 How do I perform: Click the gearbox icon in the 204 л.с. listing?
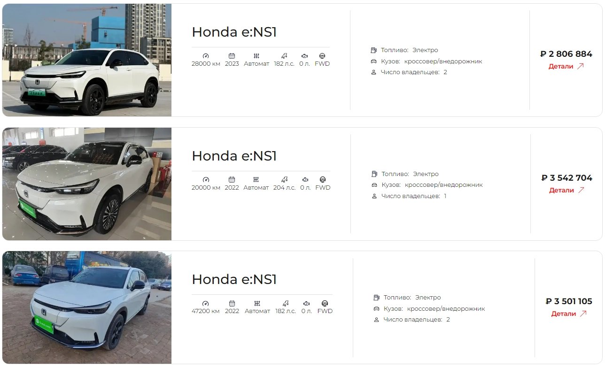click(256, 179)
